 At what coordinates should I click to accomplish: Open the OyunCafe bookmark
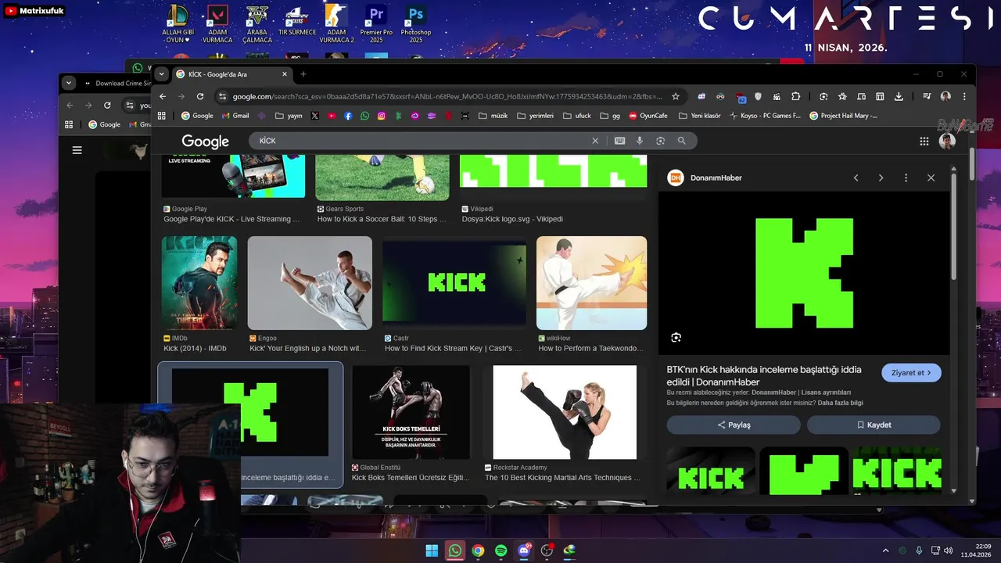(x=648, y=116)
